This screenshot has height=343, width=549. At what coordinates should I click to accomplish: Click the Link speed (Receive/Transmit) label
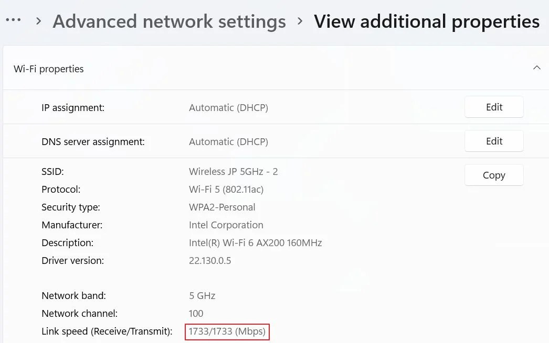(x=107, y=331)
